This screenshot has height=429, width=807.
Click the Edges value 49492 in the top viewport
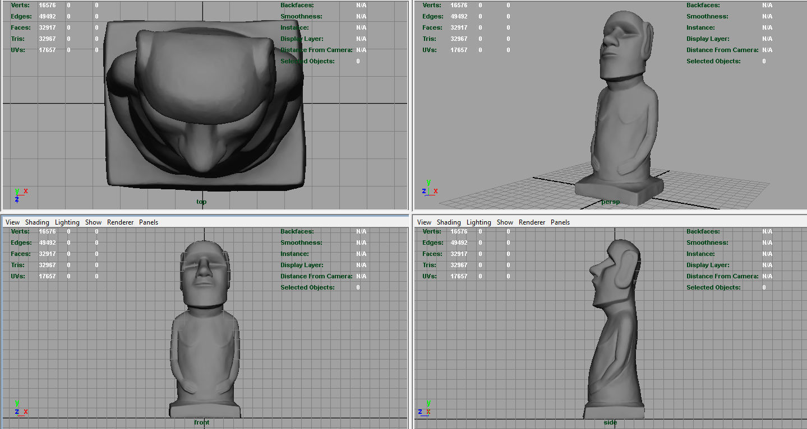[47, 16]
